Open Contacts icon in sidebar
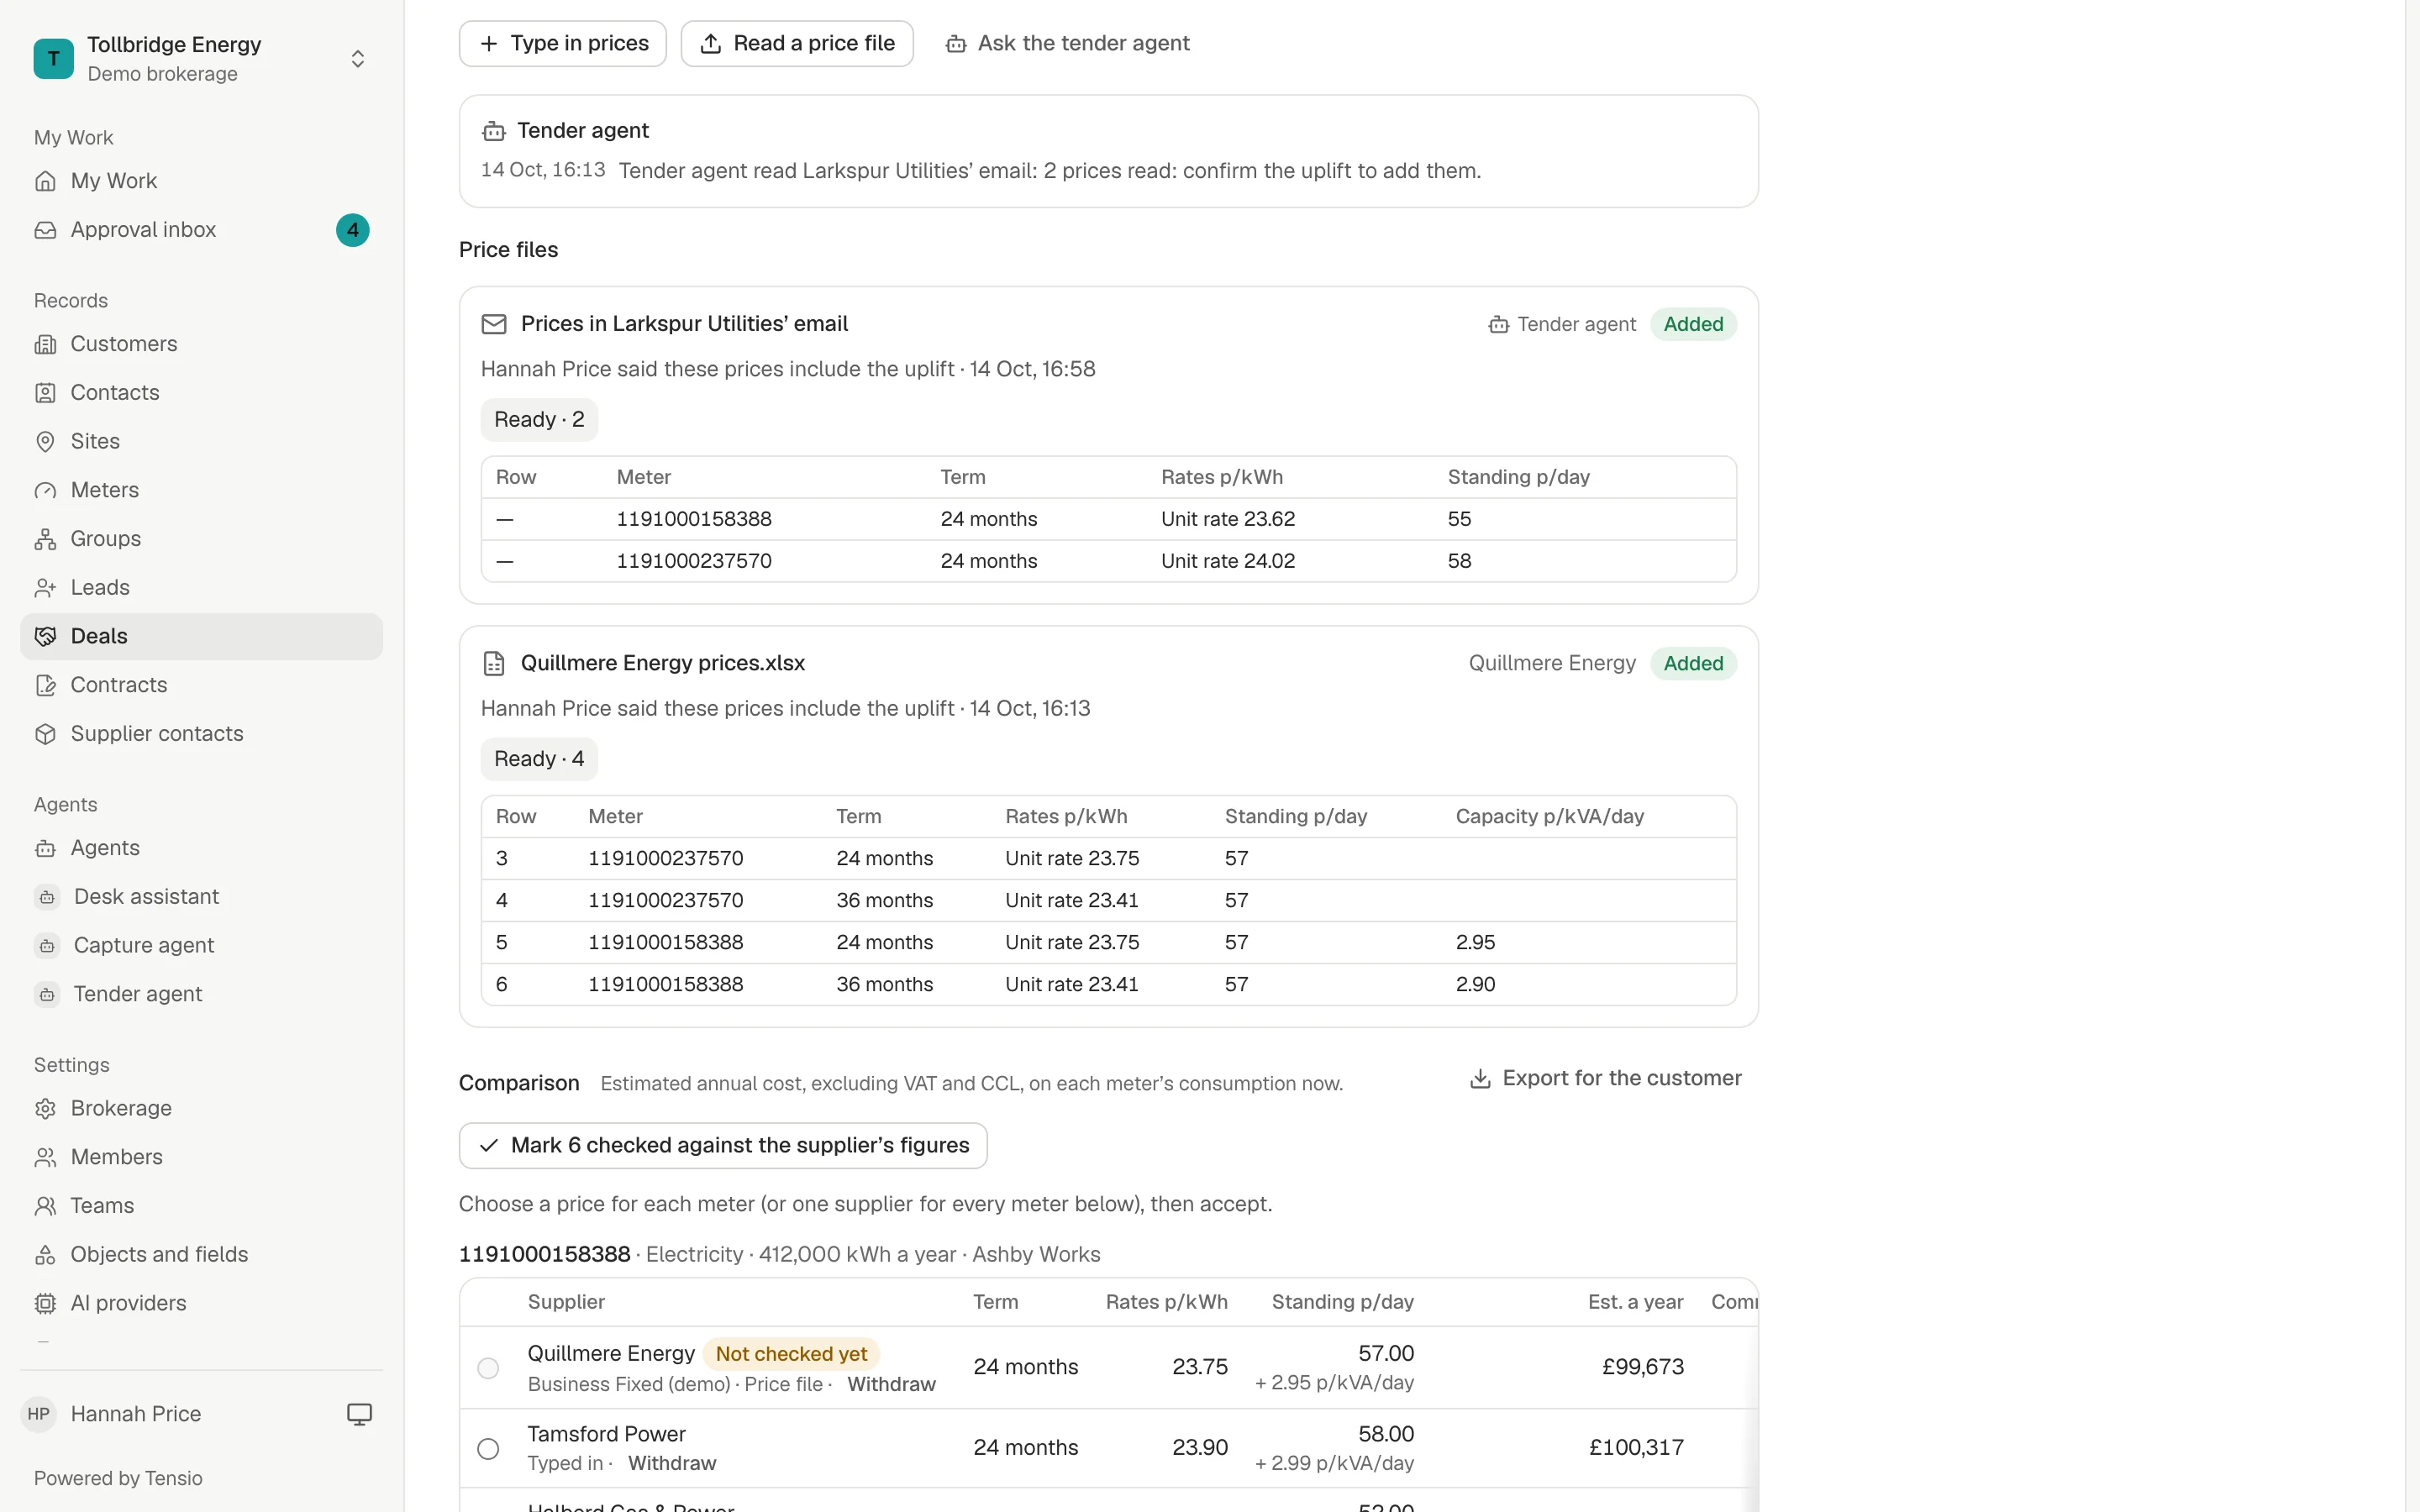This screenshot has height=1512, width=2420. [x=45, y=393]
